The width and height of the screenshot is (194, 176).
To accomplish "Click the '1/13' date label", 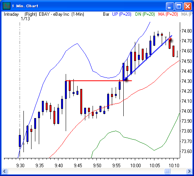I will [x=25, y=19].
